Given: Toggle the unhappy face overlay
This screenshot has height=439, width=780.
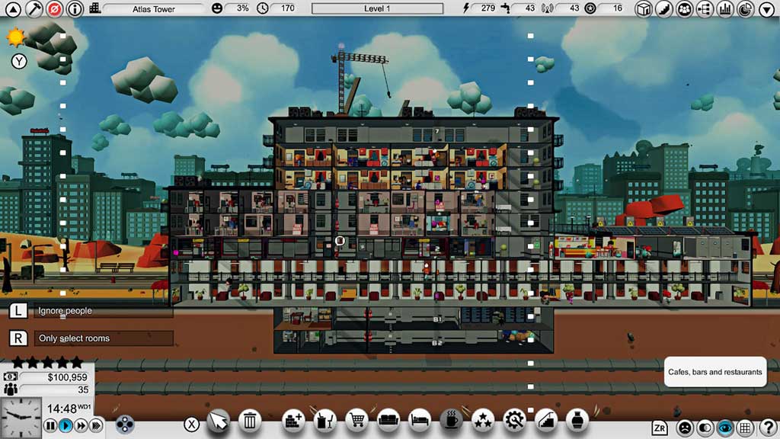Looking at the screenshot, I should click(685, 428).
